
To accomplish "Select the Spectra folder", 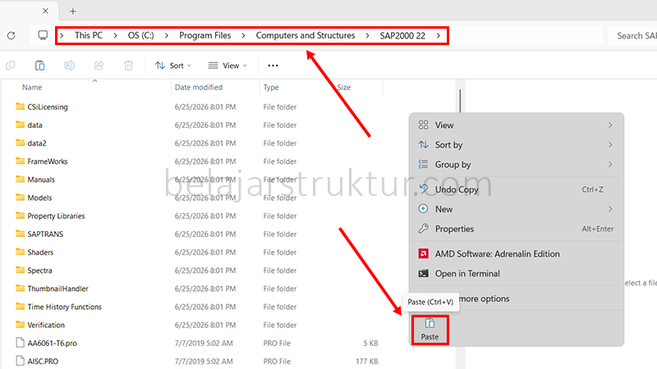I will pos(39,271).
